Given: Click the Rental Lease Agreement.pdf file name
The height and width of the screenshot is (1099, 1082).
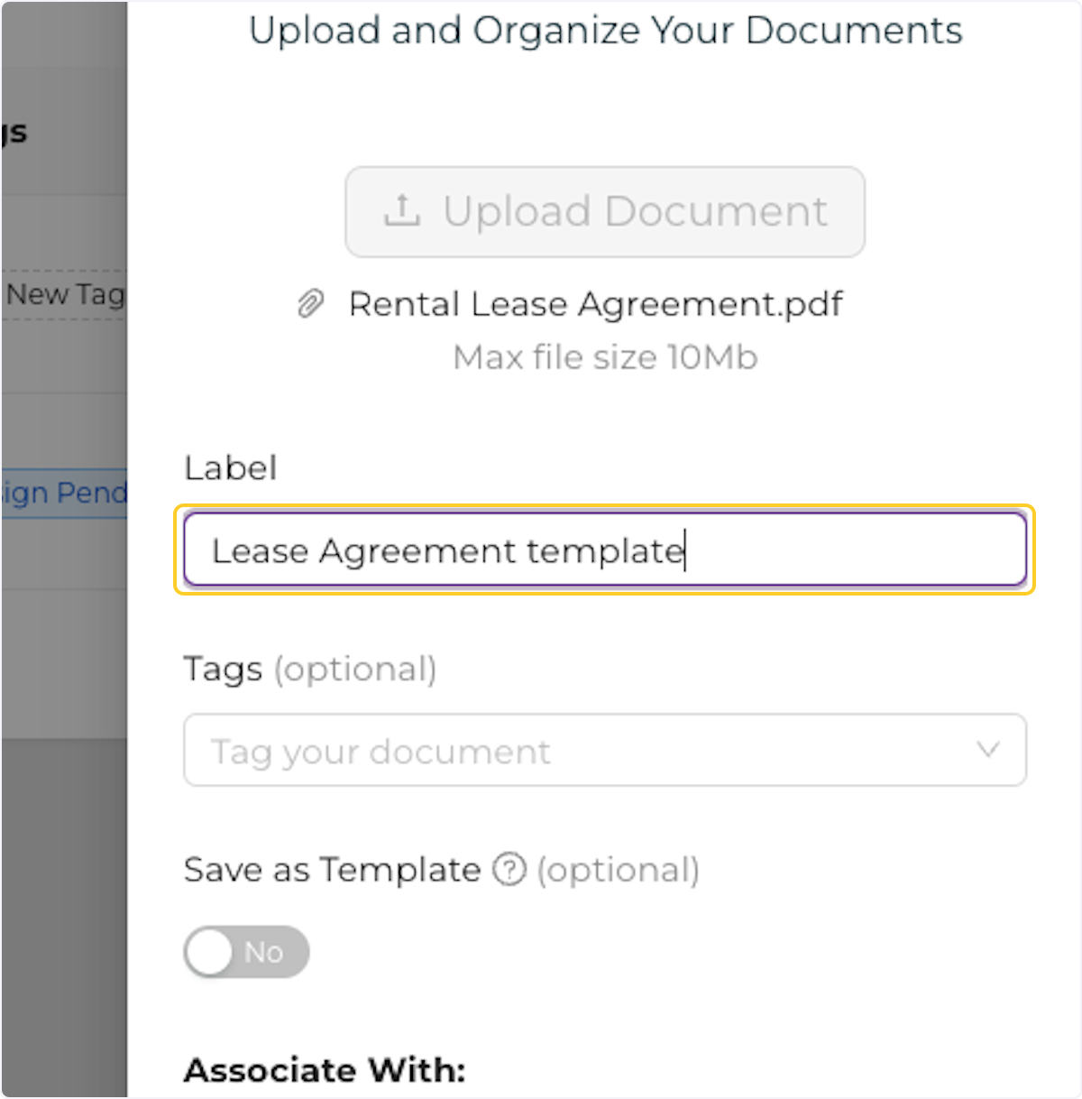Looking at the screenshot, I should pyautogui.click(x=596, y=303).
